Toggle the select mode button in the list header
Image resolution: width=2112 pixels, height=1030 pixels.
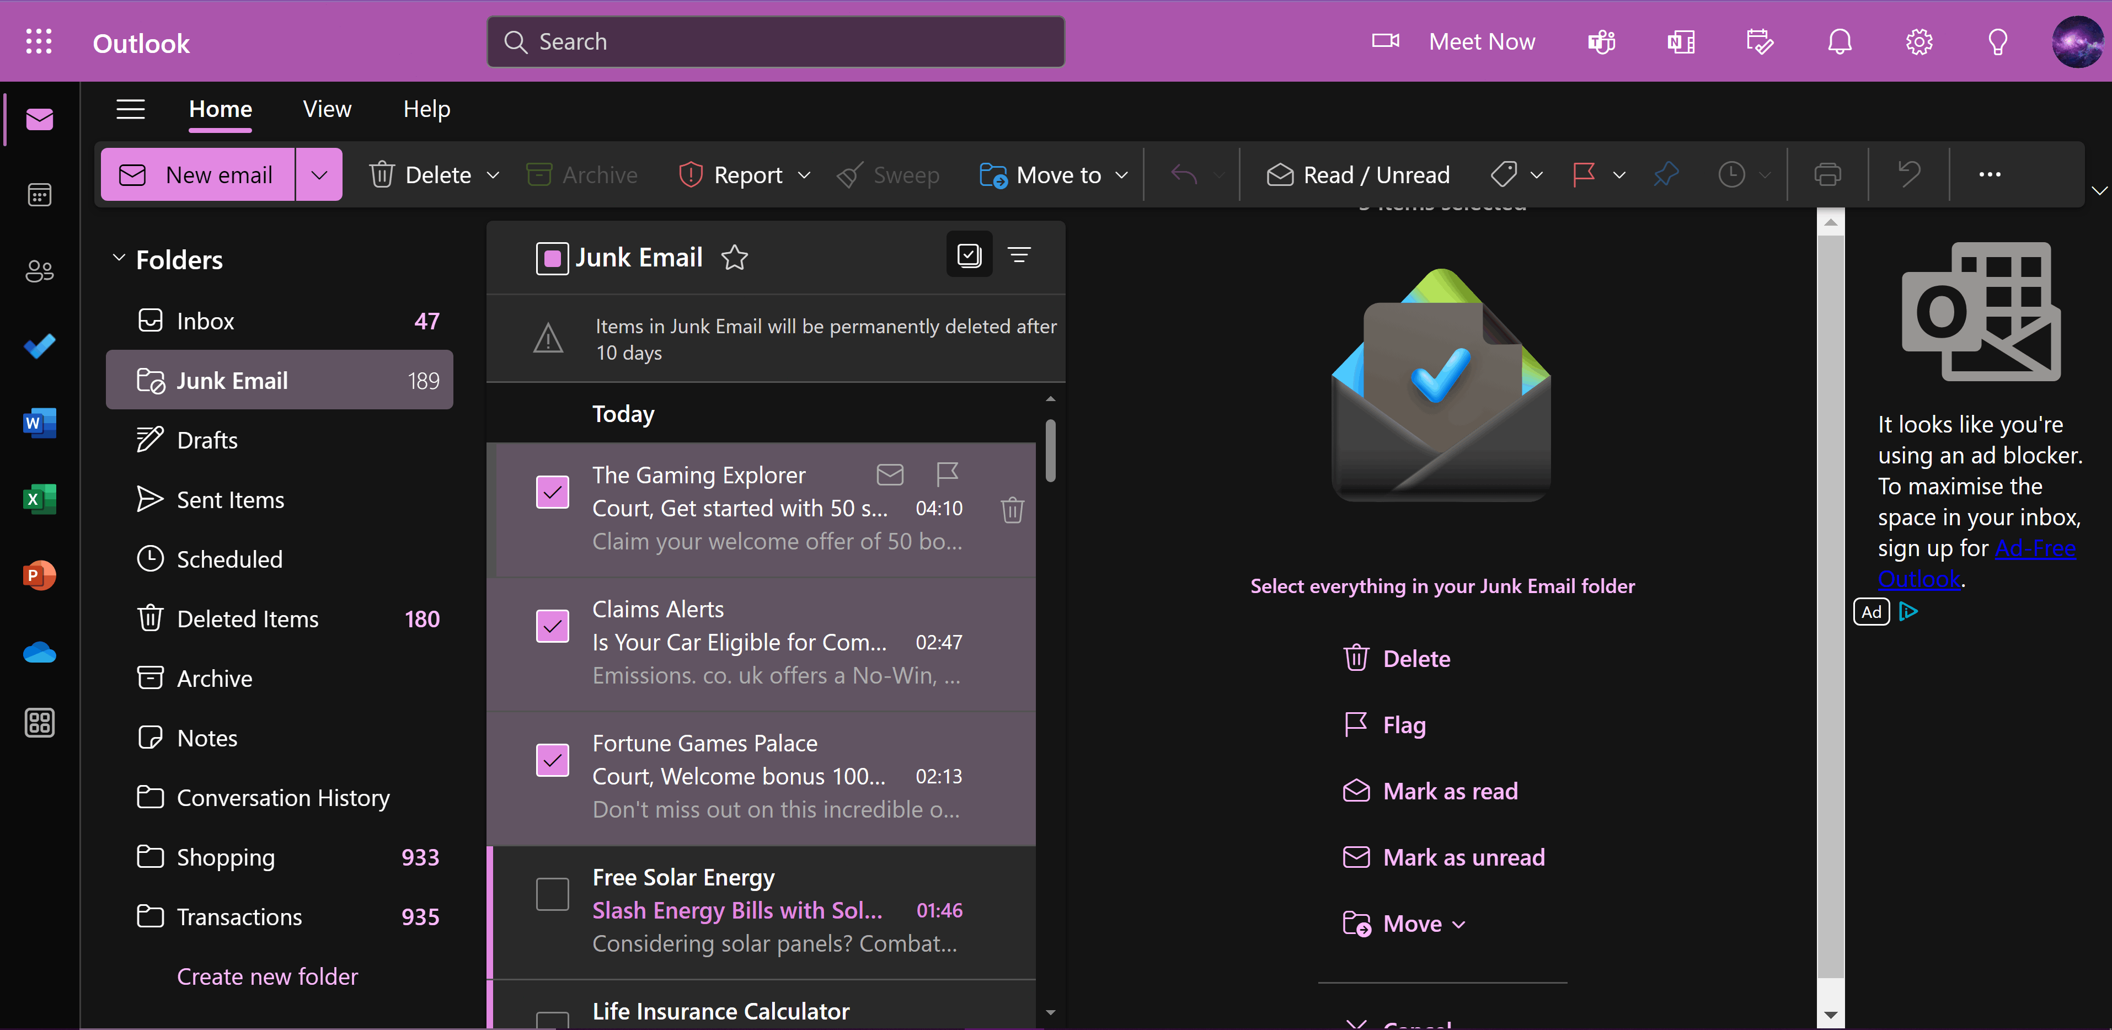969,255
